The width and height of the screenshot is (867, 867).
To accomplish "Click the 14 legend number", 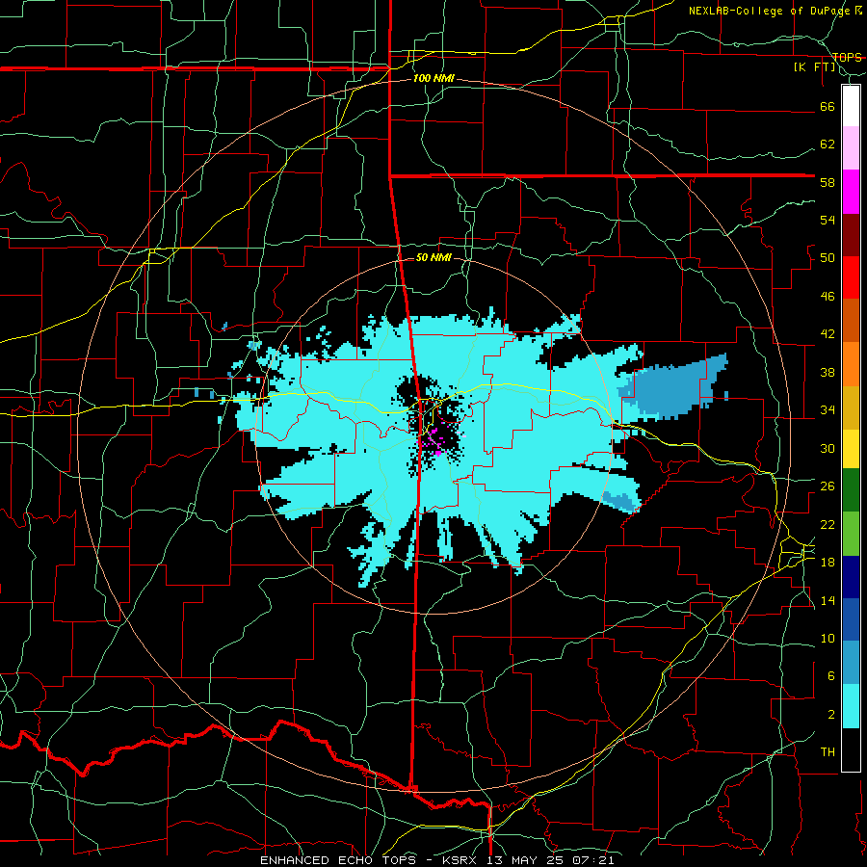I will coord(828,600).
